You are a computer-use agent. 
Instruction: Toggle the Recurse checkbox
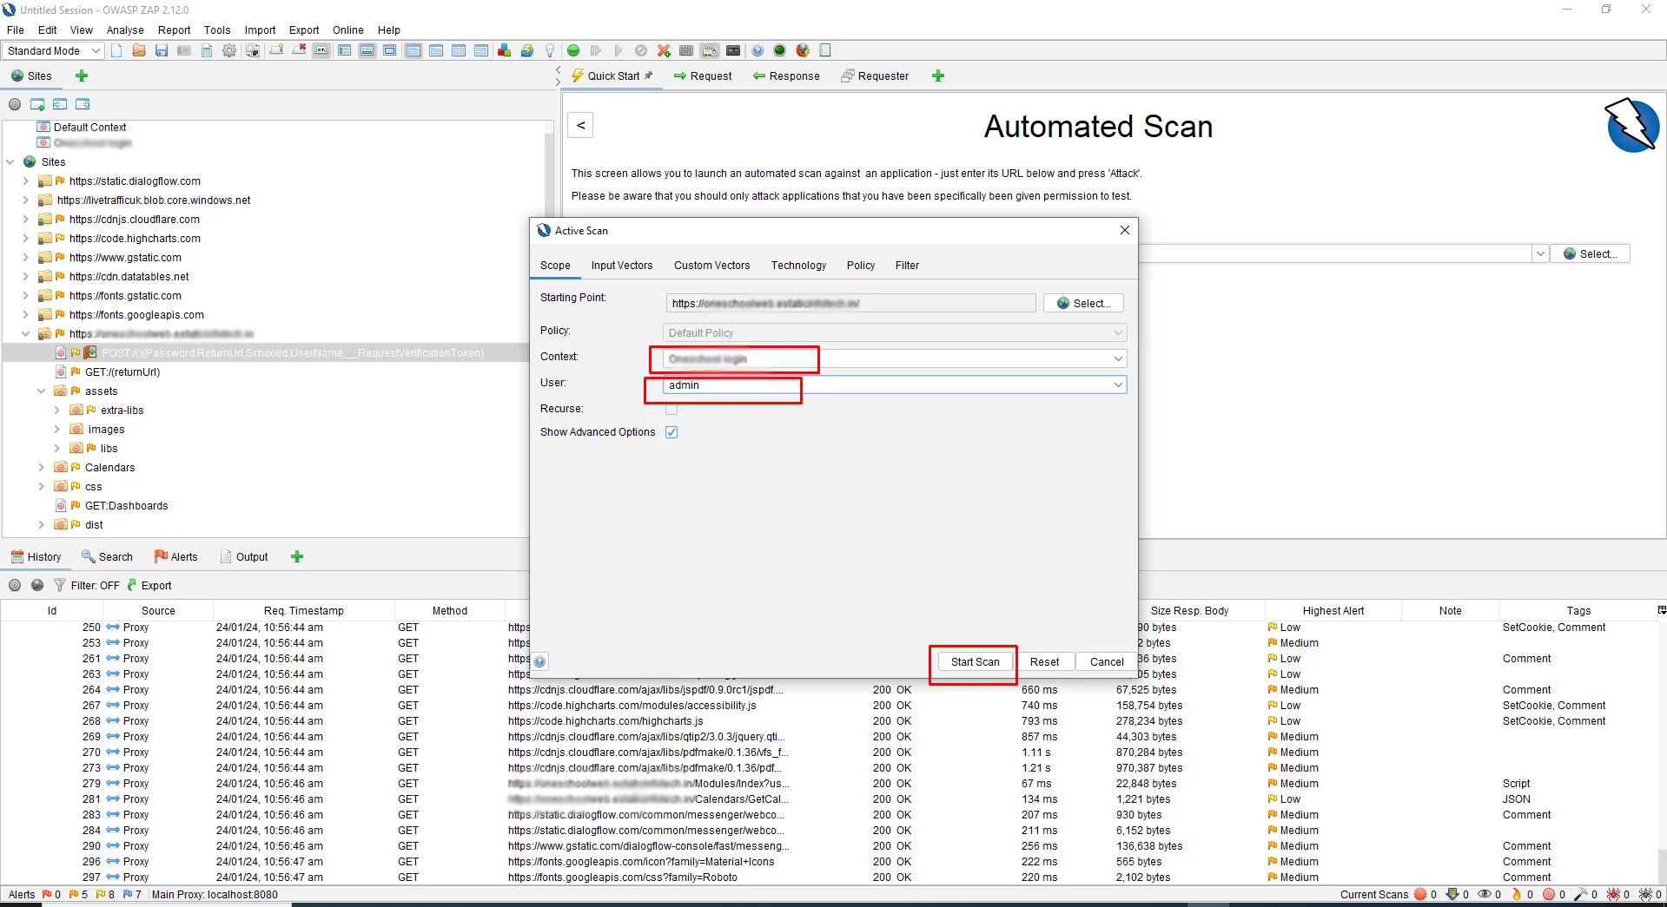671,409
